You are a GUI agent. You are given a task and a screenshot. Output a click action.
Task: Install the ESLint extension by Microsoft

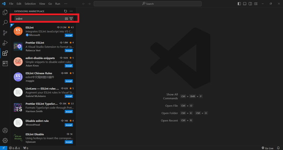(x=69, y=36)
